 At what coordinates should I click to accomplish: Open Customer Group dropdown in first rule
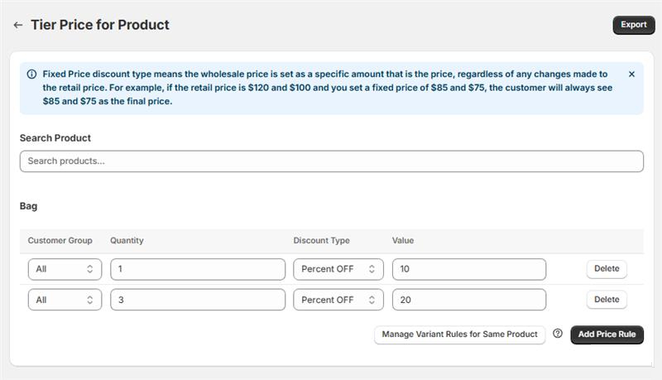tap(65, 269)
